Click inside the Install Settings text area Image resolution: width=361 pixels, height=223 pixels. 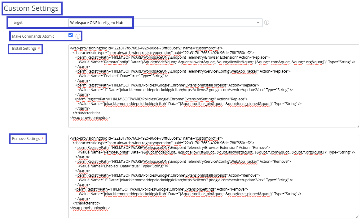point(214,86)
